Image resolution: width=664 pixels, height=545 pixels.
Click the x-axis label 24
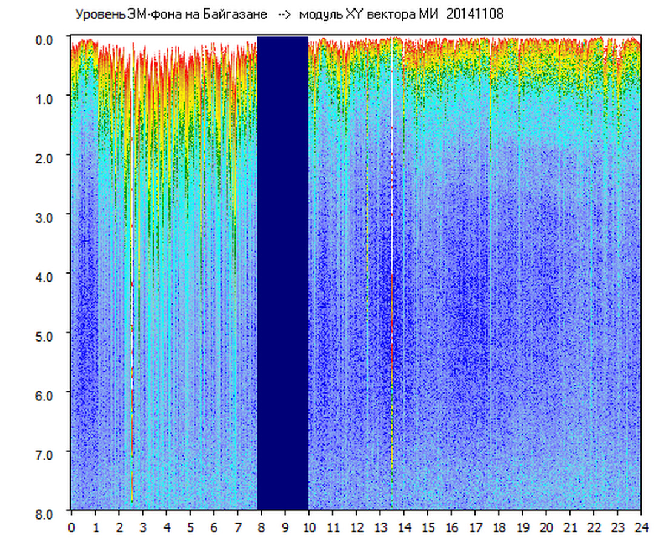click(x=641, y=527)
